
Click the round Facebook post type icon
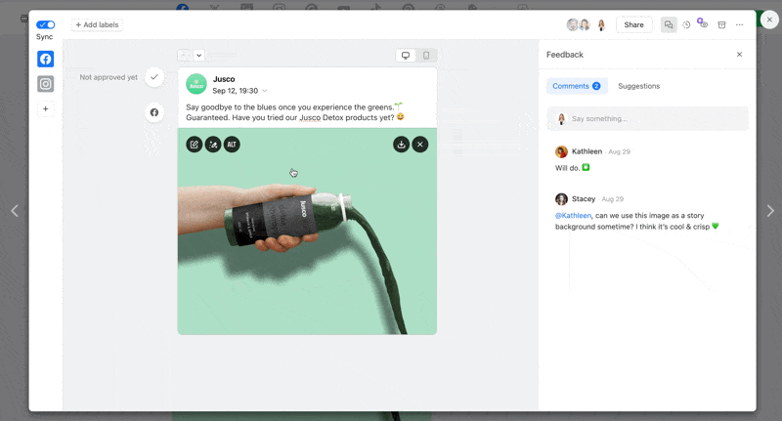(154, 112)
